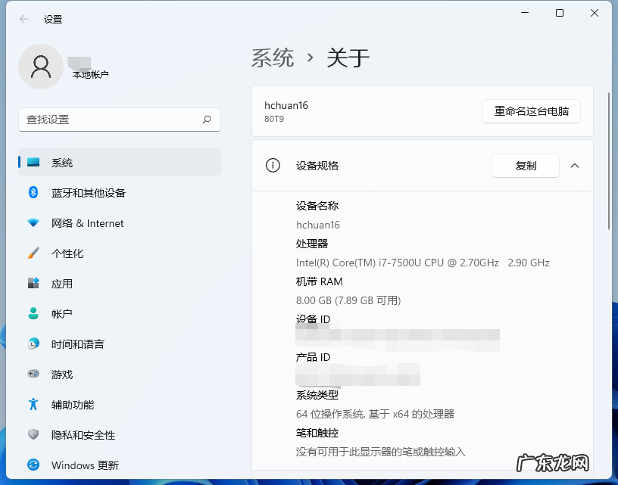The image size is (618, 485).
Task: Click the search magnifier icon
Action: 207,120
